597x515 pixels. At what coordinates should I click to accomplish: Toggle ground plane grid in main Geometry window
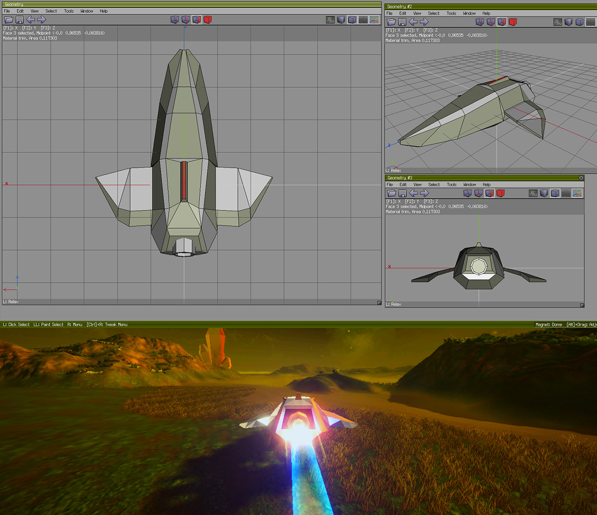[x=363, y=20]
